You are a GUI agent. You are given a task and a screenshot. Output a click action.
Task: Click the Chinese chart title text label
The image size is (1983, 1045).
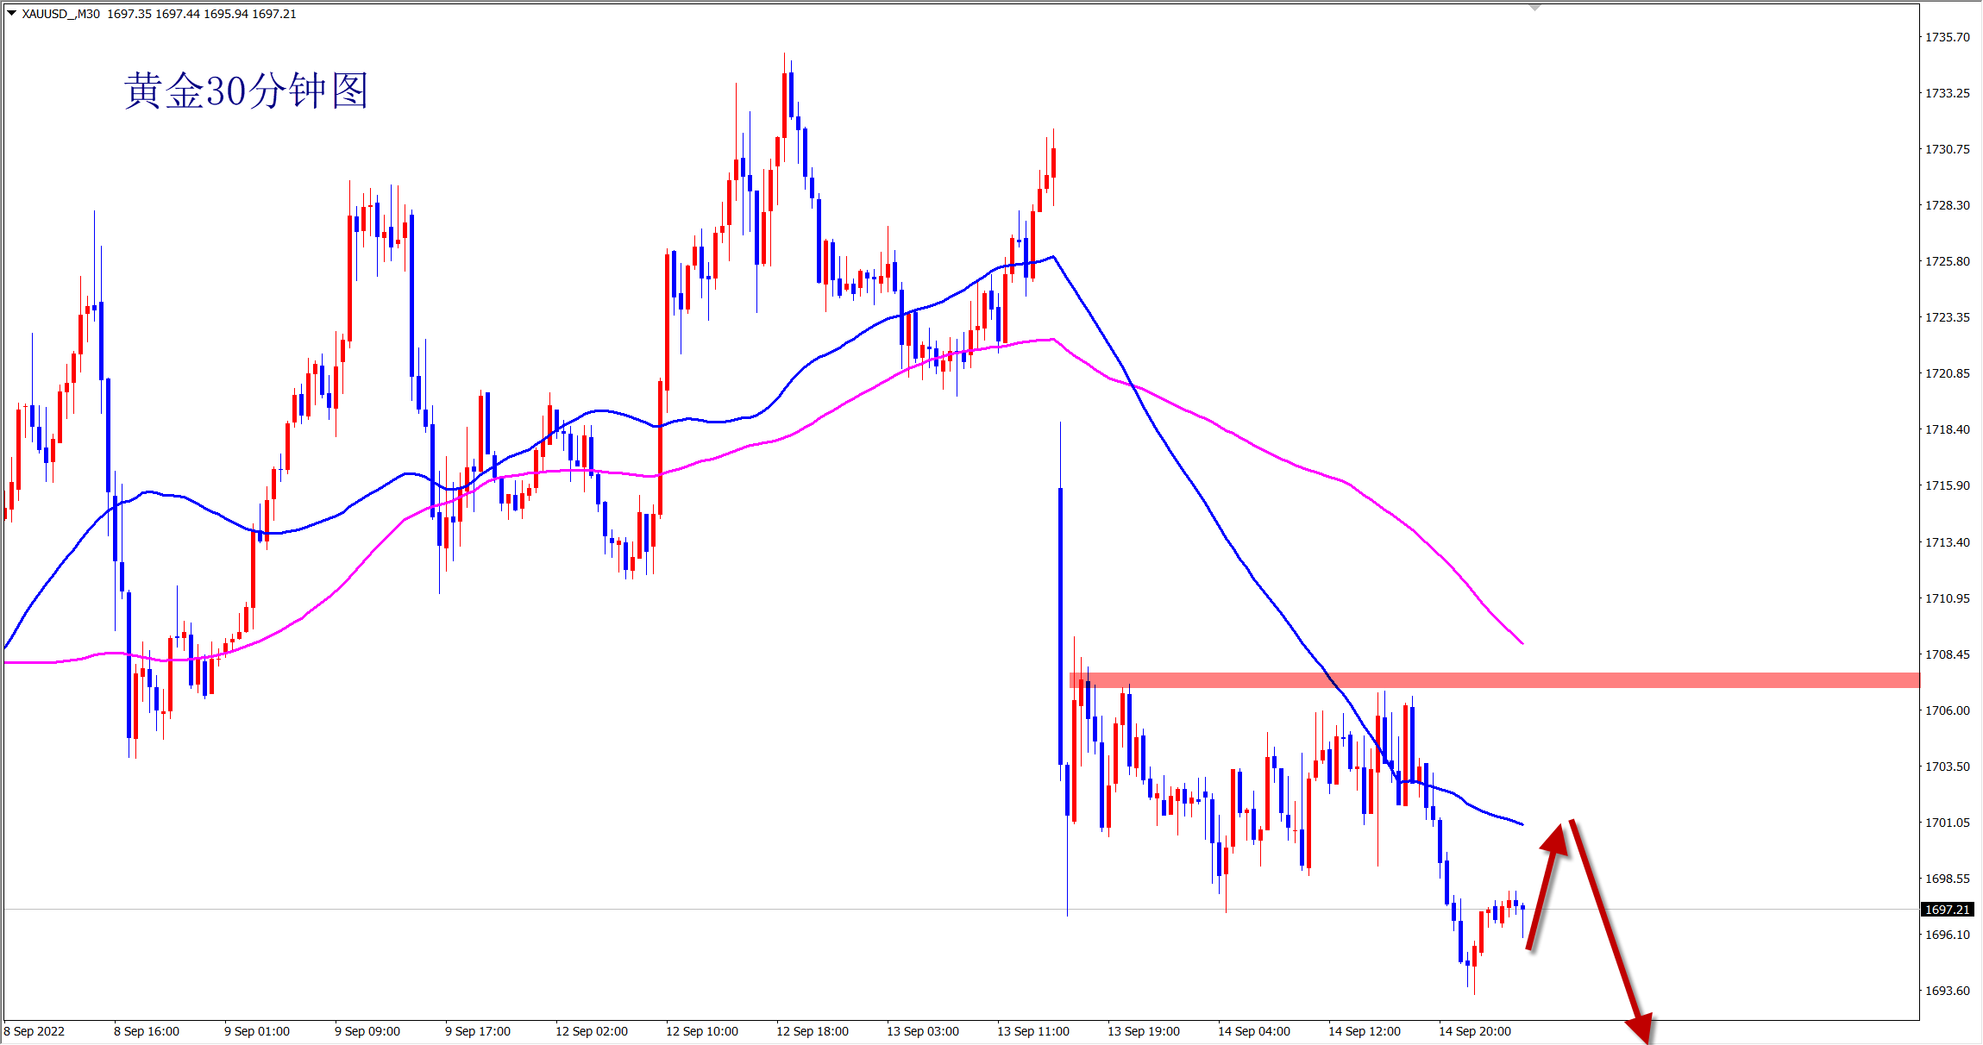click(247, 91)
